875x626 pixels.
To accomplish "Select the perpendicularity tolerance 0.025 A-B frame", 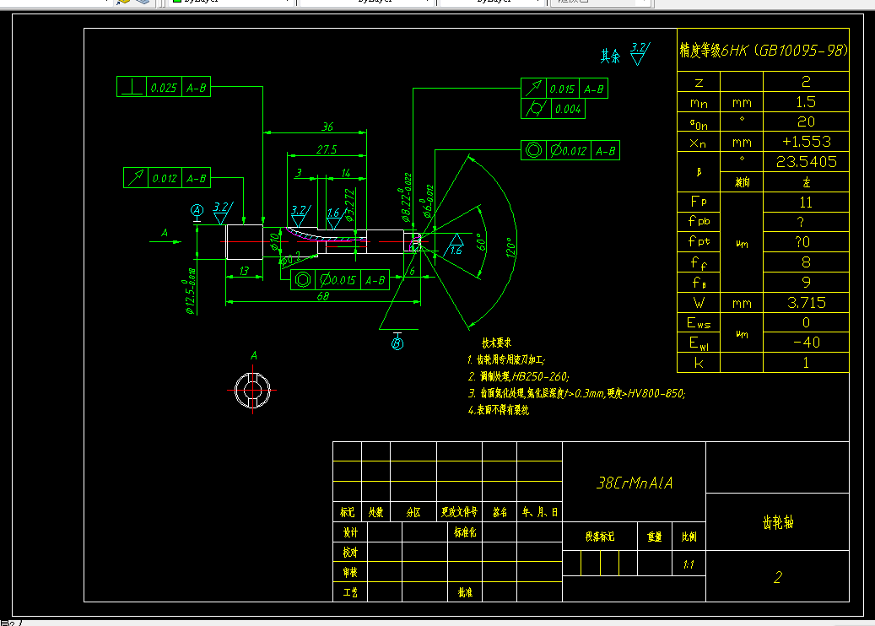I will pyautogui.click(x=164, y=87).
